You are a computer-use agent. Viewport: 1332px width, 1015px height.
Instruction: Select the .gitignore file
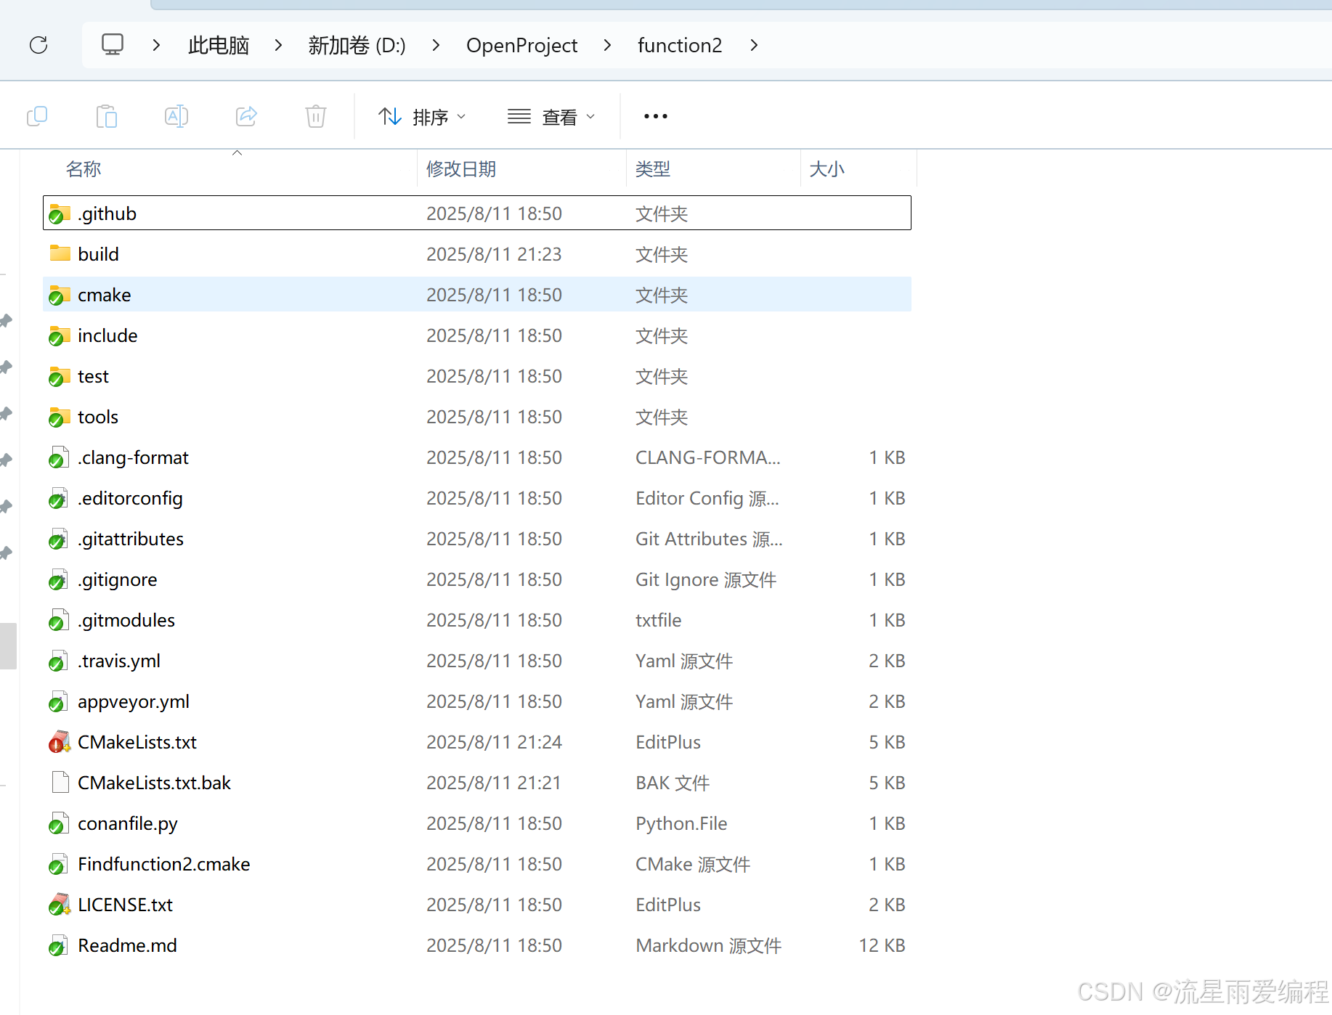pyautogui.click(x=117, y=579)
